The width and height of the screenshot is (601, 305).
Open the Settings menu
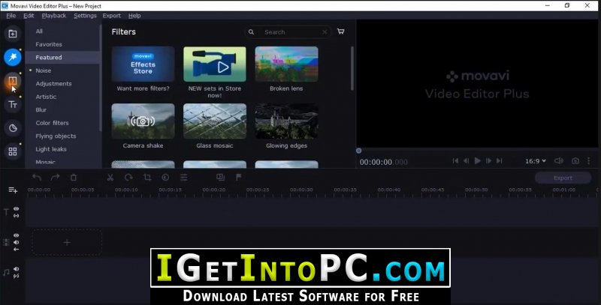[85, 16]
